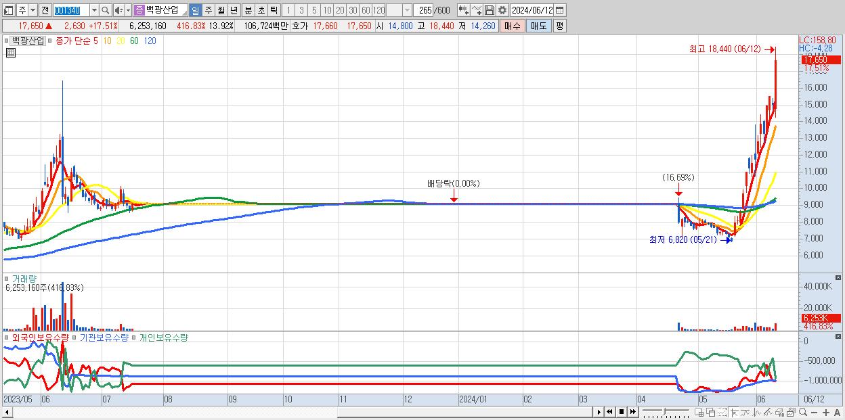The image size is (845, 420).
Task: Toggle the 기관보유수량 indicator marker
Action: click(75, 337)
